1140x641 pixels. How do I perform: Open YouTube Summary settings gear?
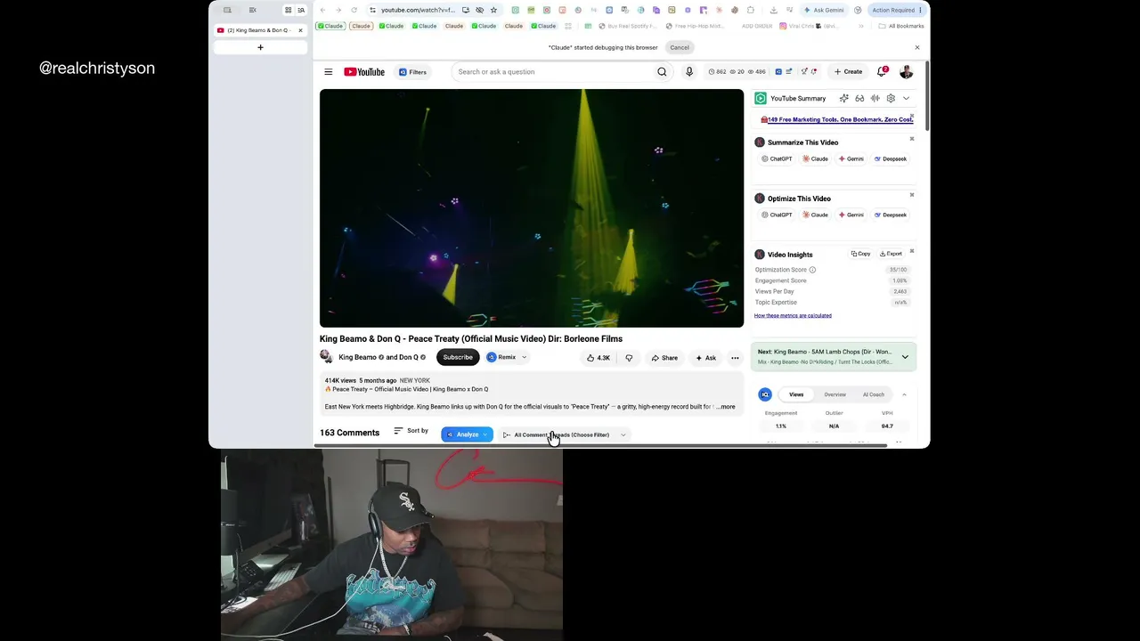pyautogui.click(x=891, y=99)
